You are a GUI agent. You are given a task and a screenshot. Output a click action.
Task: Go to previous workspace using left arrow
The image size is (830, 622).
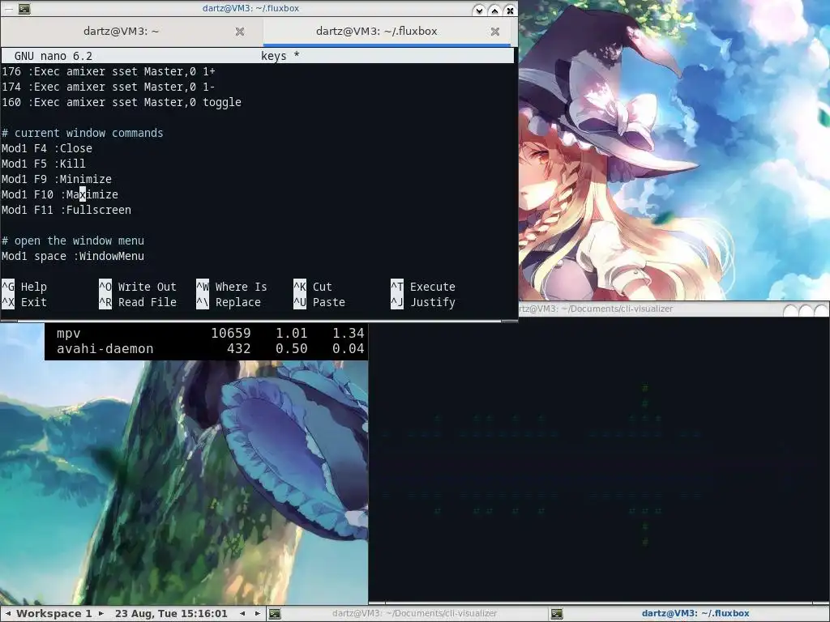tap(8, 614)
